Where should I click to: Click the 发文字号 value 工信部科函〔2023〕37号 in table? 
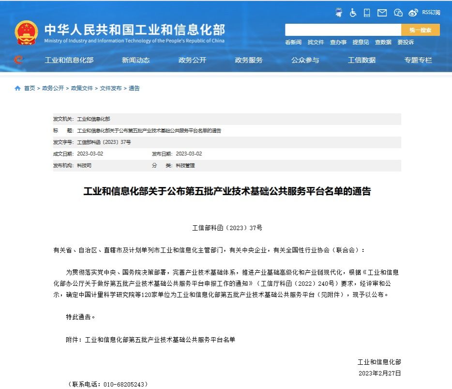point(104,142)
